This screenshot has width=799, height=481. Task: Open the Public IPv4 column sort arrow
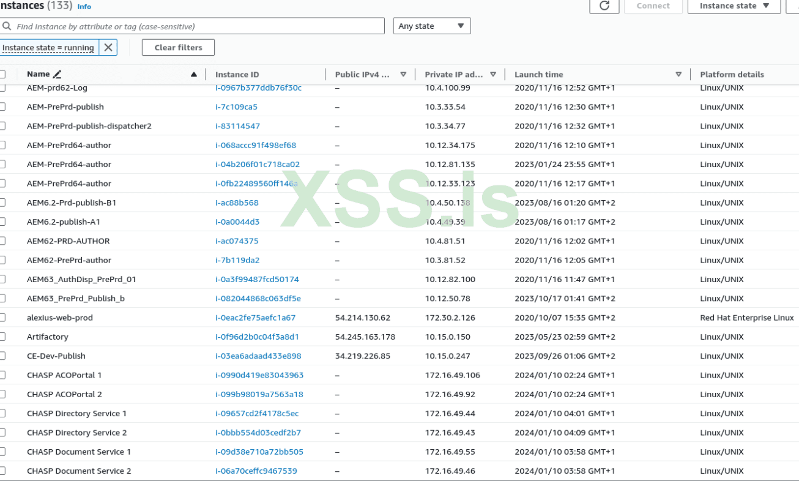point(403,75)
